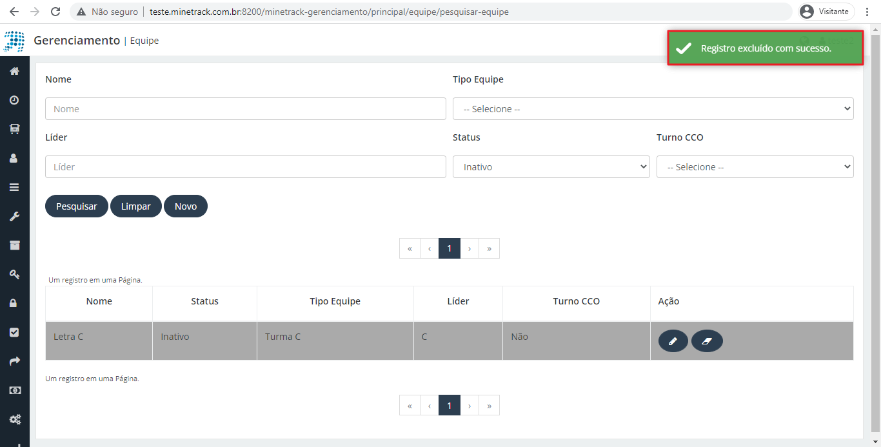Viewport: 881px width, 447px height.
Task: Clear the filters with the Limpar button
Action: click(x=136, y=206)
